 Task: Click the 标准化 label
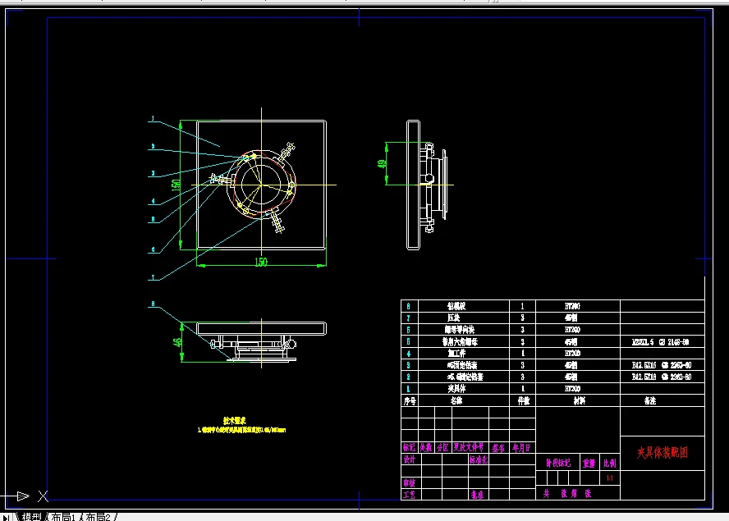479,459
